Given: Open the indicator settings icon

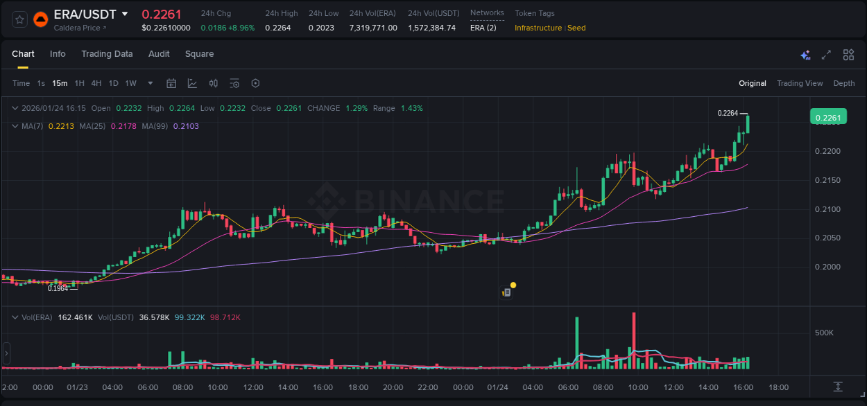Looking at the screenshot, I should point(234,83).
